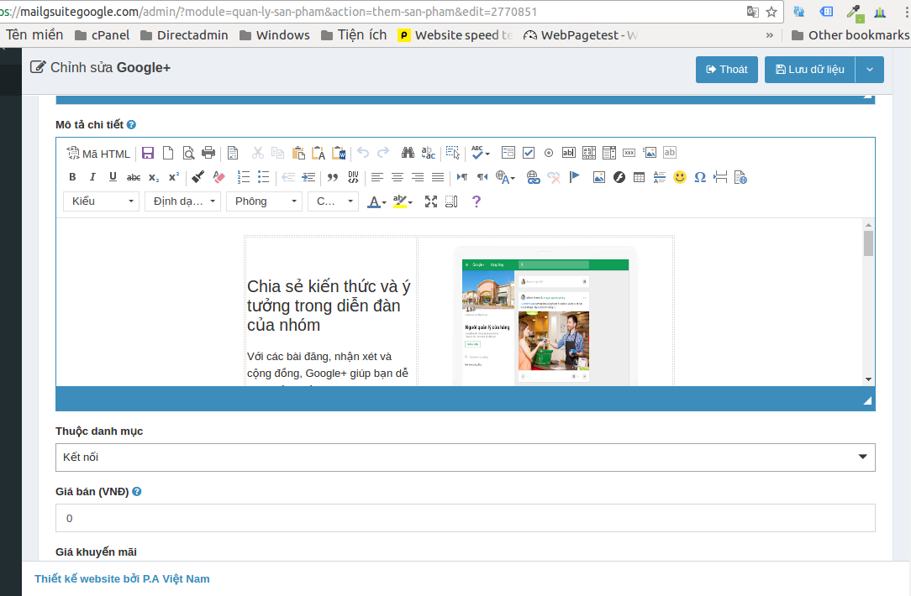Viewport: 911px width, 596px height.
Task: Click the Google Translate icon in address bar
Action: pyautogui.click(x=752, y=12)
